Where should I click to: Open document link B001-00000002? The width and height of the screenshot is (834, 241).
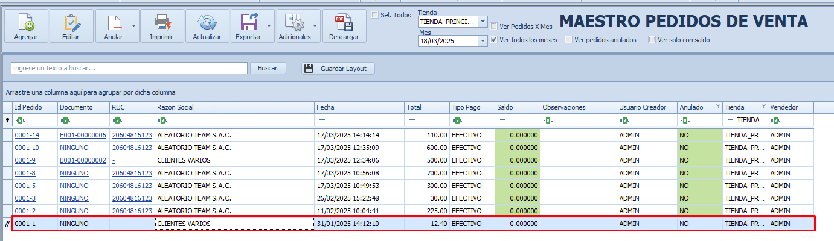tap(83, 160)
